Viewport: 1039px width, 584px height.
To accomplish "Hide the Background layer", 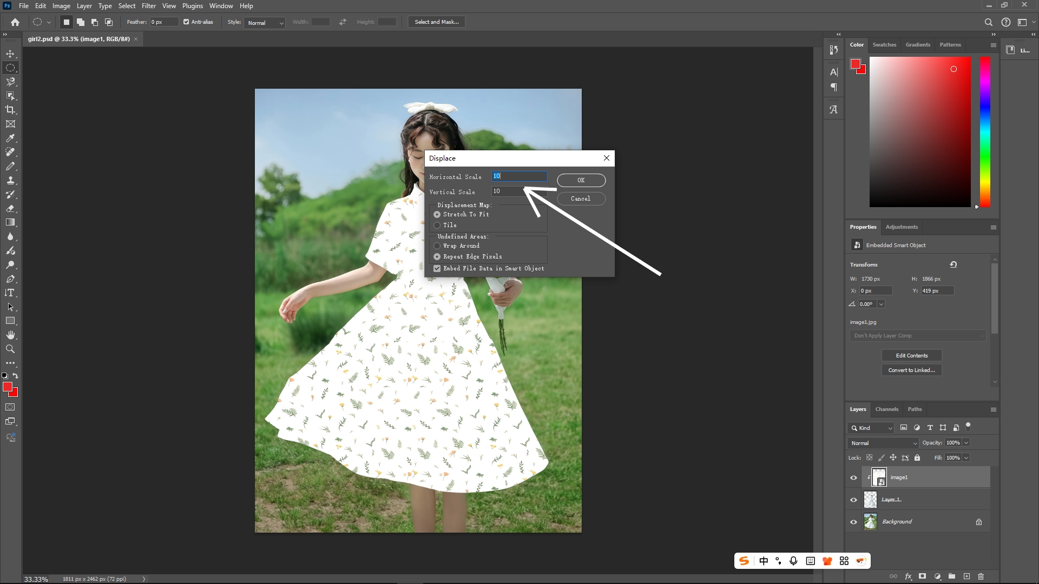I will 853,521.
